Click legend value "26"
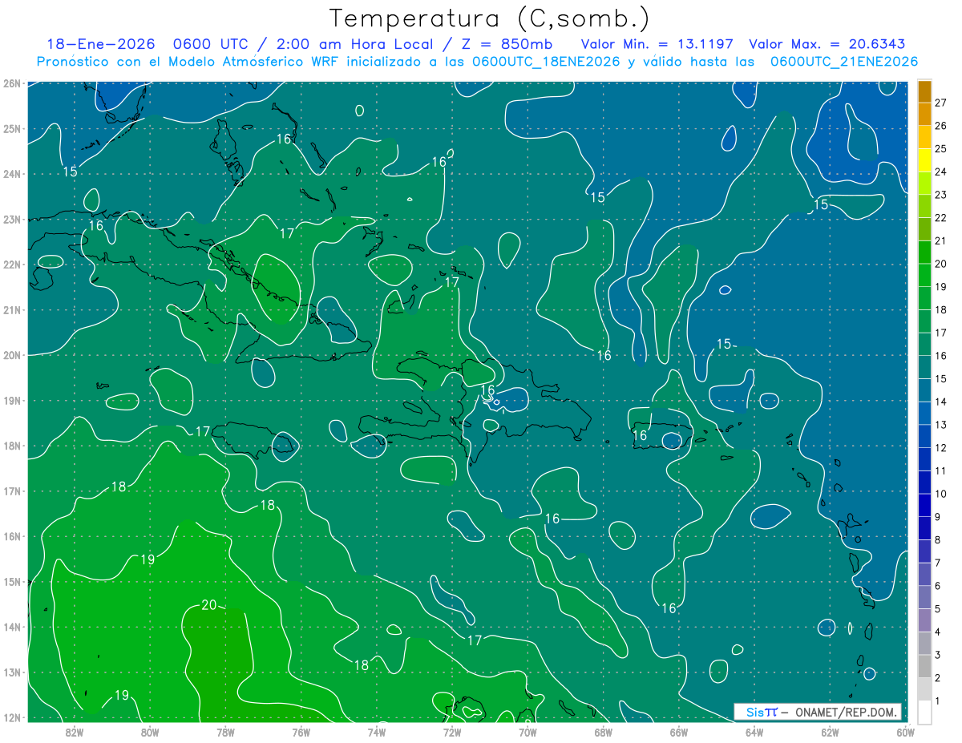Image resolution: width=962 pixels, height=743 pixels. click(x=941, y=125)
